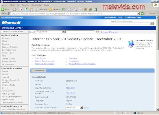Open Windows Security & Updates category
Viewport: 159px width, 115px height.
[10, 81]
